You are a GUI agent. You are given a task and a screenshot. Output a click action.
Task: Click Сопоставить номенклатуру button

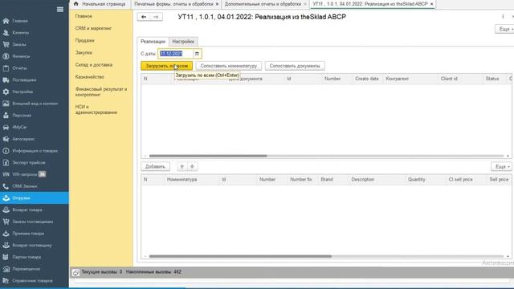pos(228,66)
